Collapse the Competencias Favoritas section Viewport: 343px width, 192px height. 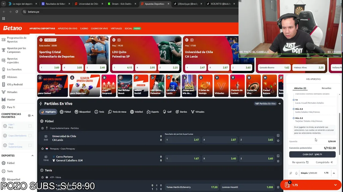coord(32,115)
